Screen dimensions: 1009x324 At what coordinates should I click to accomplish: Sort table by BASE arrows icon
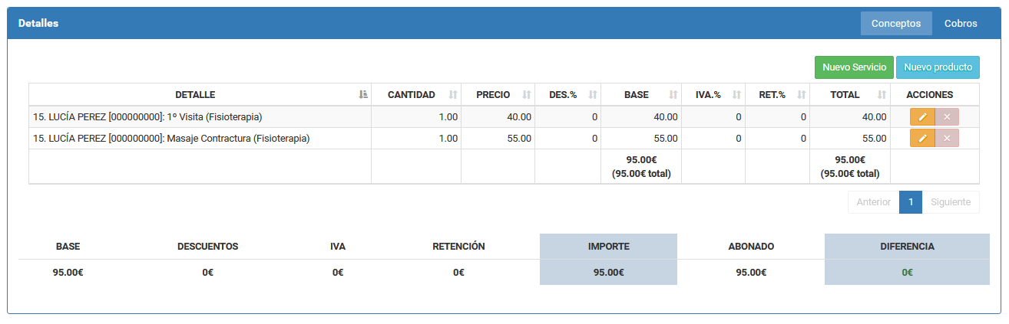click(x=673, y=95)
